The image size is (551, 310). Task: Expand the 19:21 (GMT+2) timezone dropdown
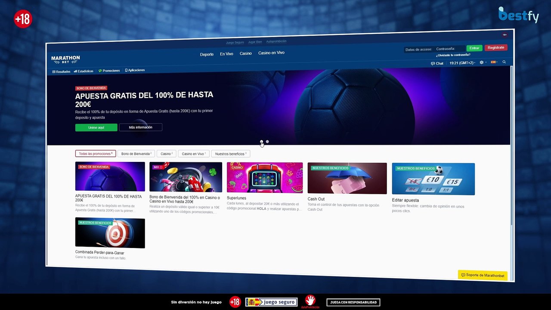coord(462,63)
